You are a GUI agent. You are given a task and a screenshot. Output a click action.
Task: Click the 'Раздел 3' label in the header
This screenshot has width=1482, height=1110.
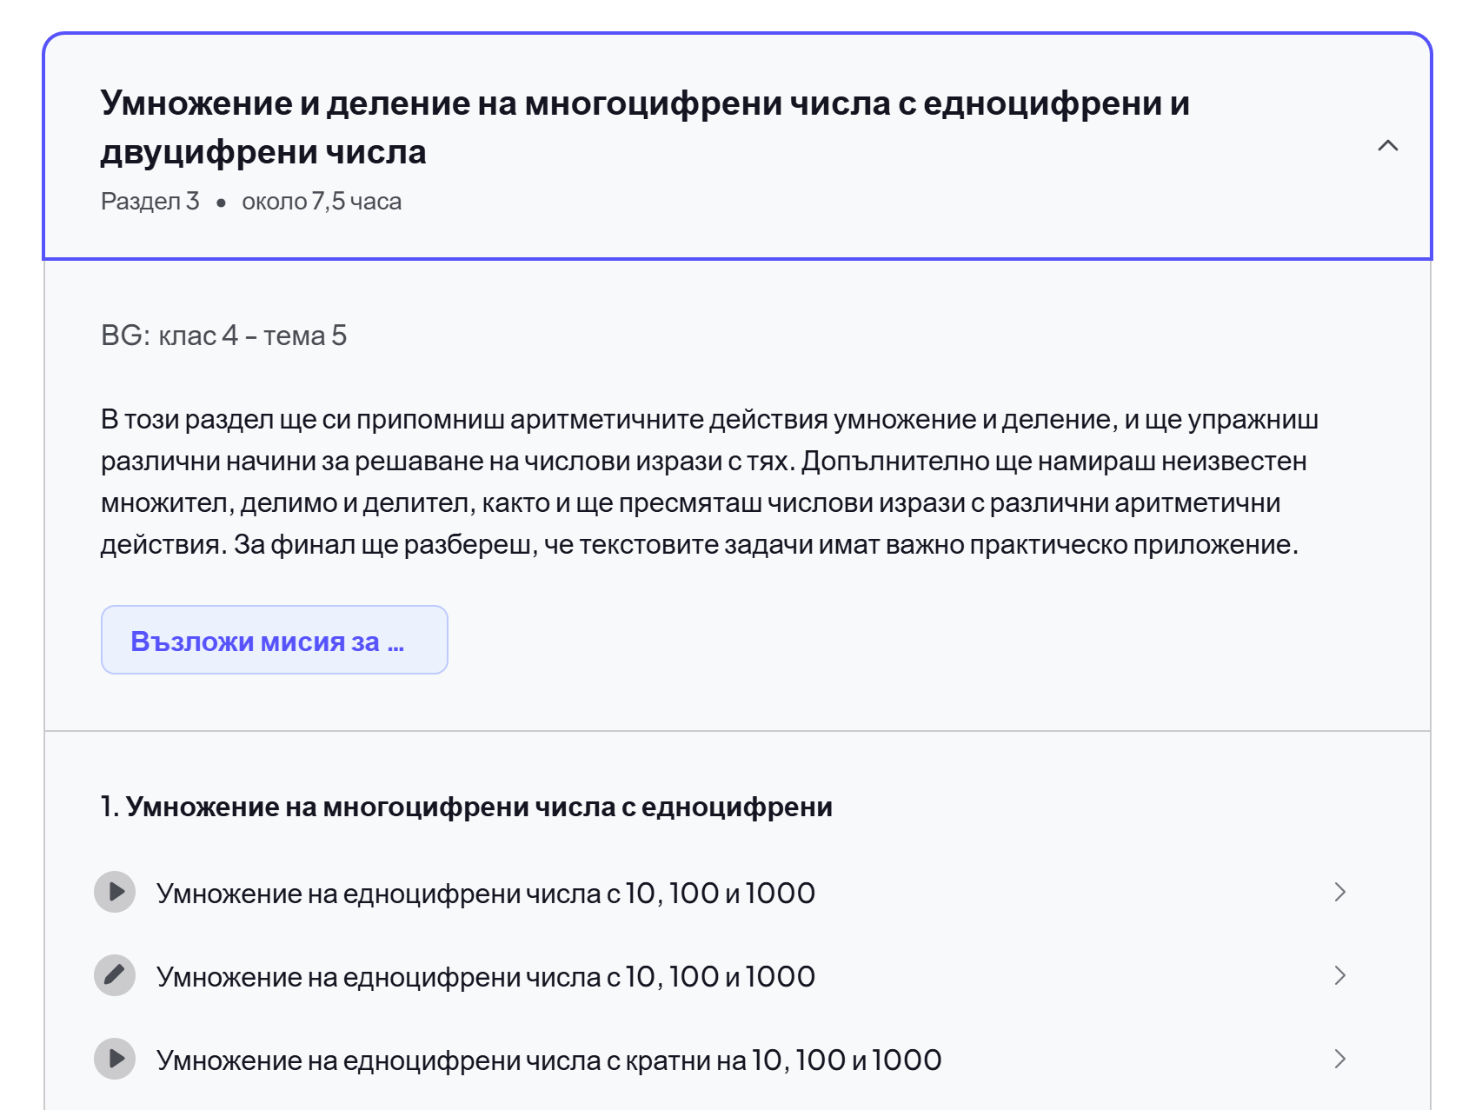pos(150,201)
